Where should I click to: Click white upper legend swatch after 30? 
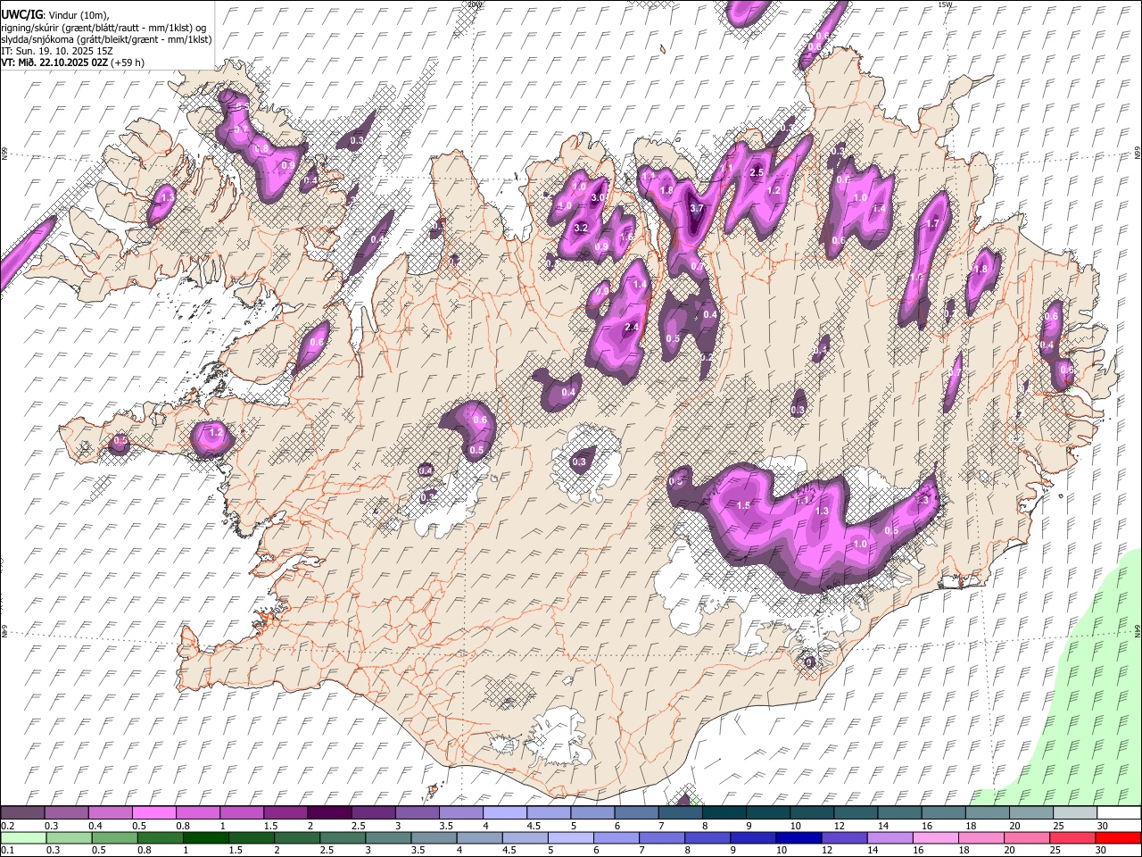1119,812
